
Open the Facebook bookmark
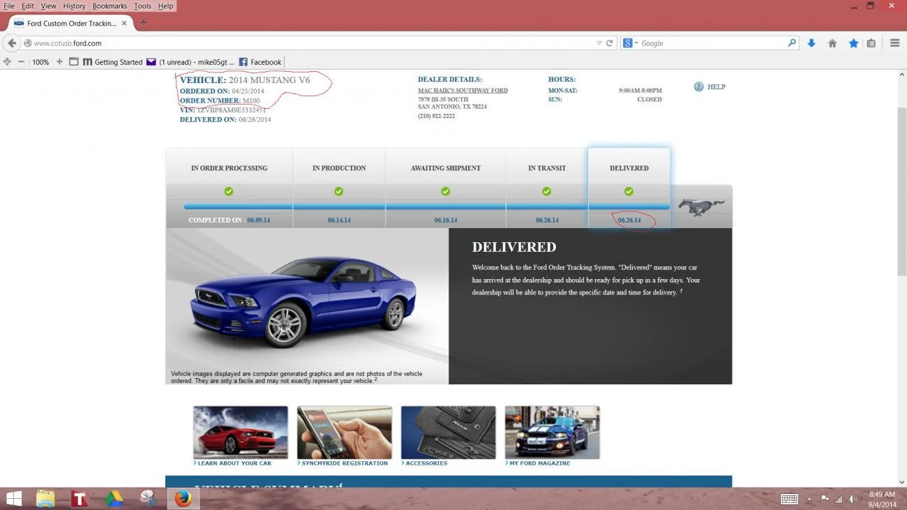pyautogui.click(x=260, y=62)
